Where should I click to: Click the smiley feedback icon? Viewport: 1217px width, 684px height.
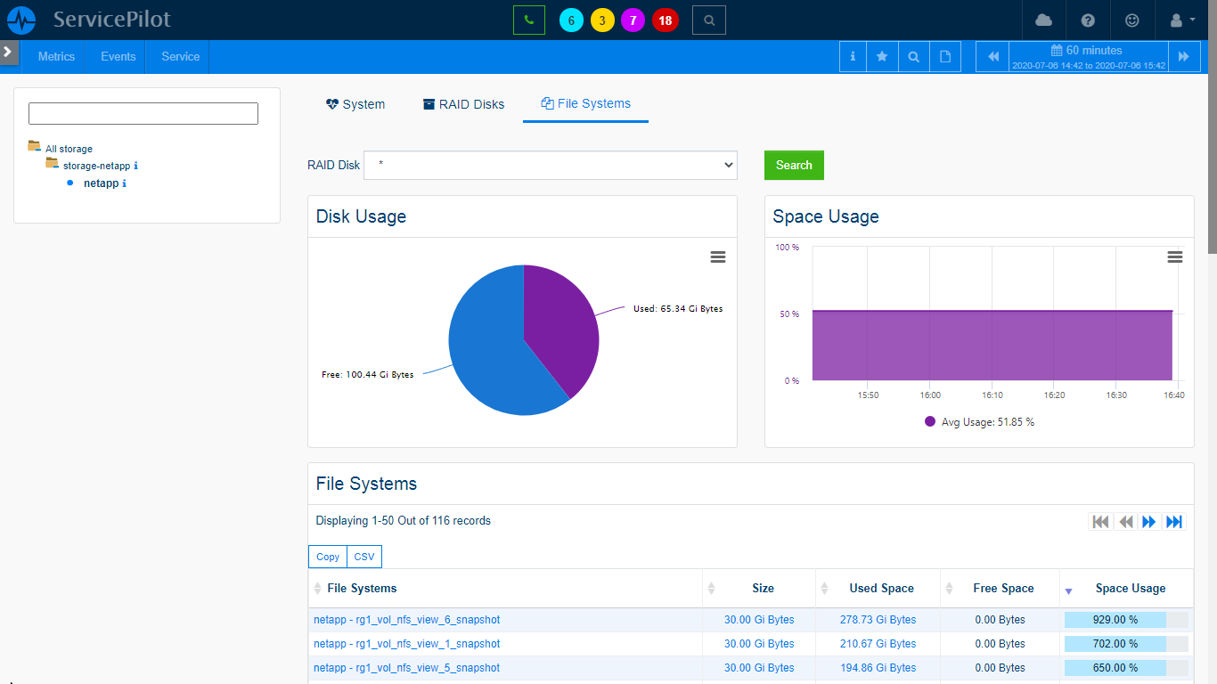pyautogui.click(x=1131, y=20)
